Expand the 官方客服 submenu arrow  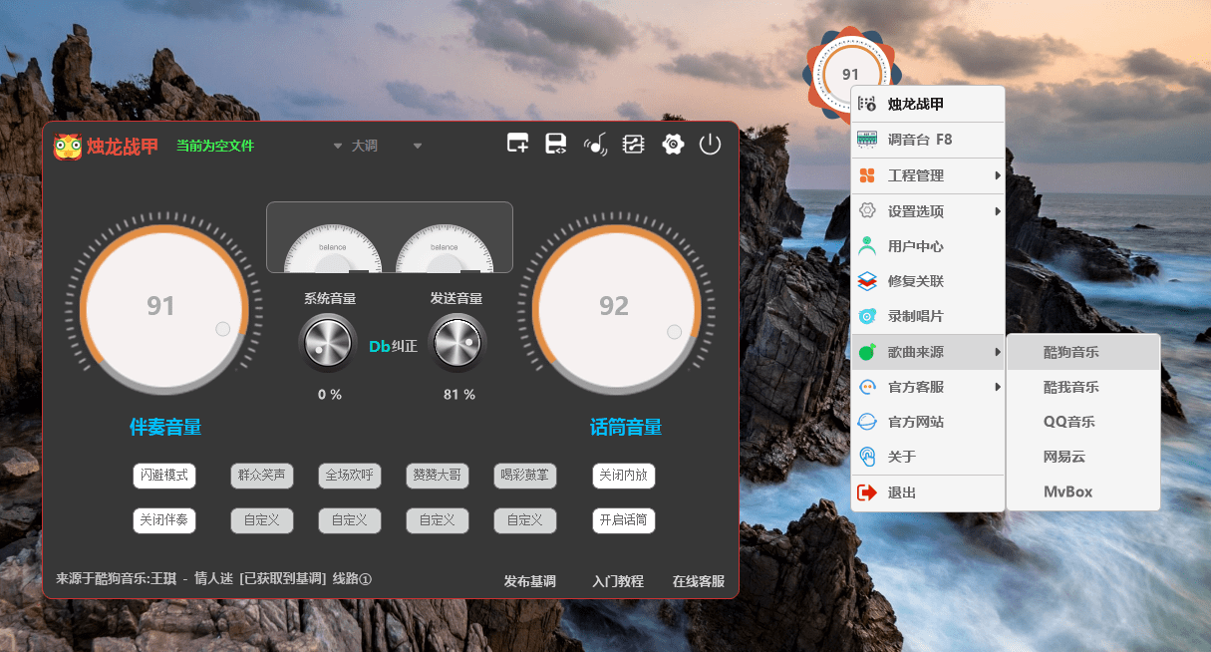click(x=997, y=387)
